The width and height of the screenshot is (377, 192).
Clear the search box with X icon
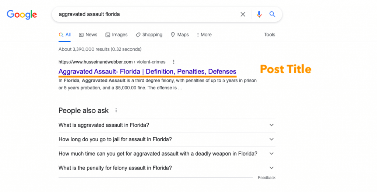pyautogui.click(x=243, y=14)
